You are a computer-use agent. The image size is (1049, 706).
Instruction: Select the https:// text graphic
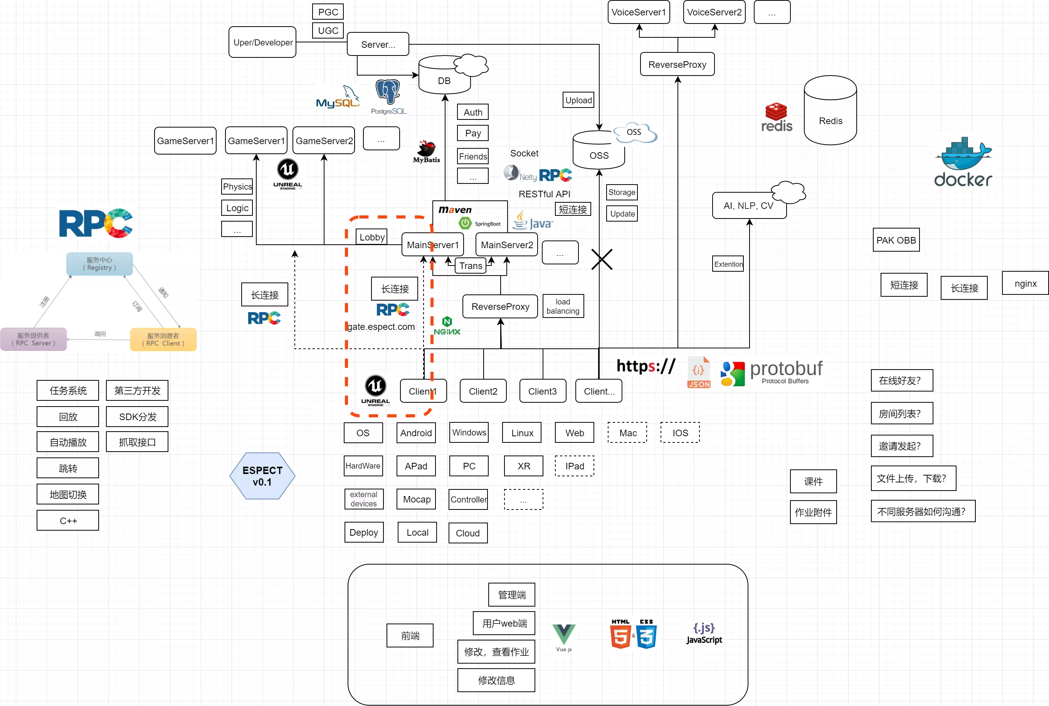click(x=646, y=366)
